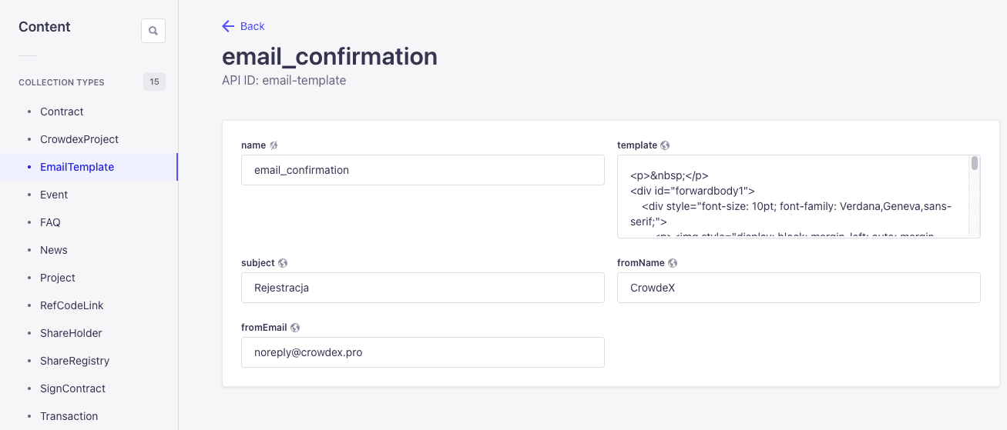Click the localization-disabled icon beside name label
This screenshot has width=1007, height=430.
(274, 145)
